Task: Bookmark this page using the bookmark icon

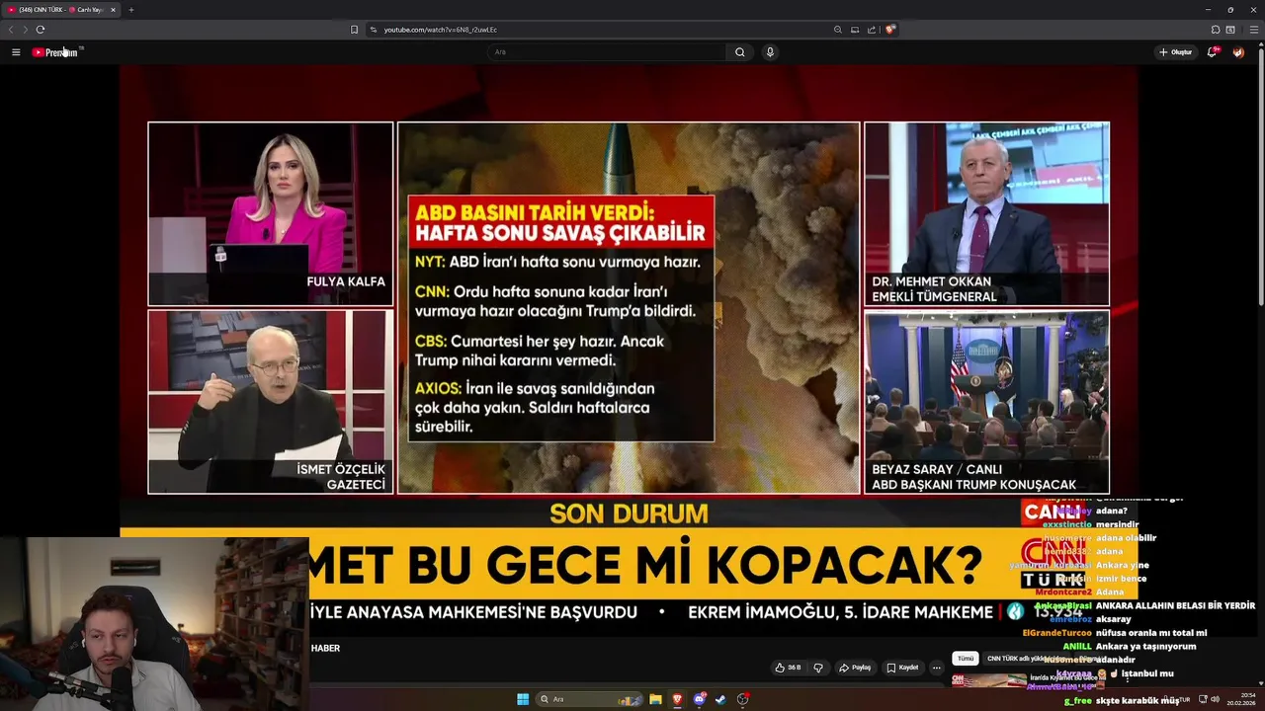Action: [x=354, y=30]
